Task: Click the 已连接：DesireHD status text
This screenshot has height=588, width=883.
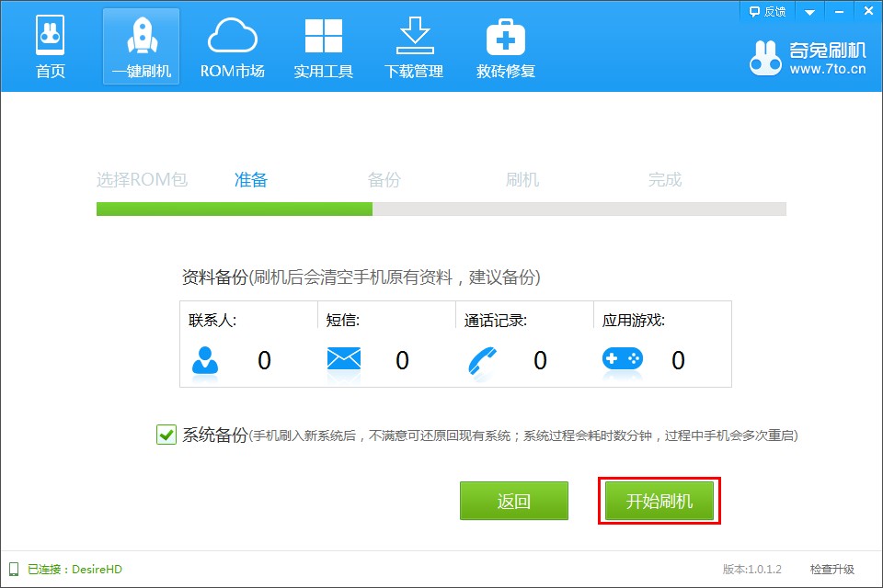Action: point(75,570)
